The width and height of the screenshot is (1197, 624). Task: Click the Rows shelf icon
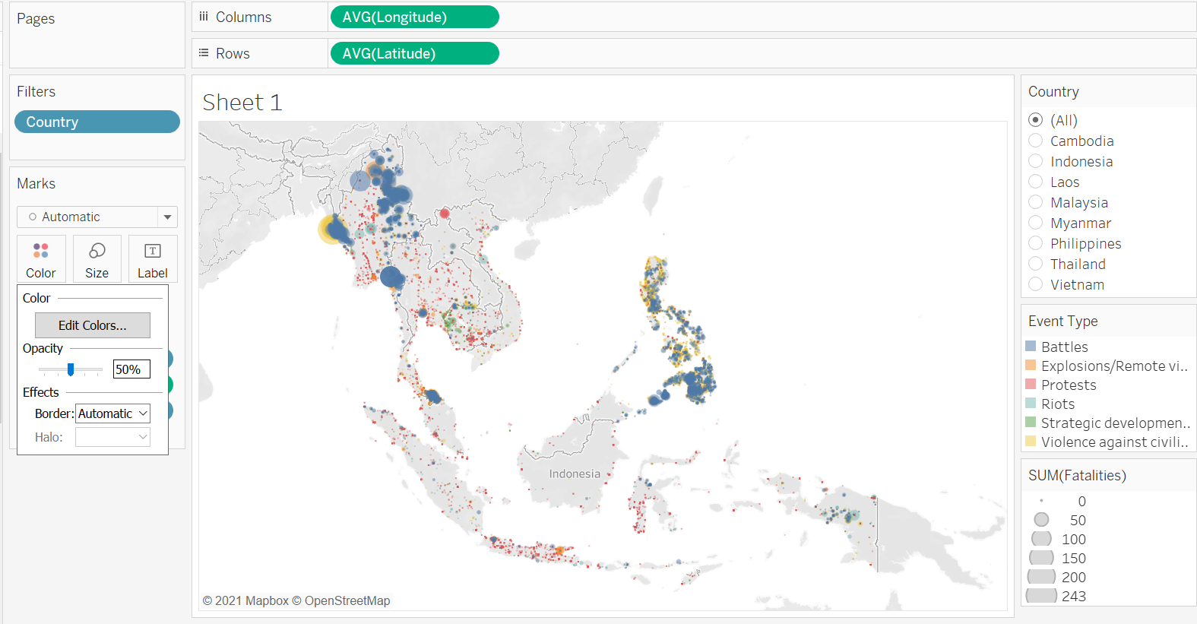click(204, 53)
